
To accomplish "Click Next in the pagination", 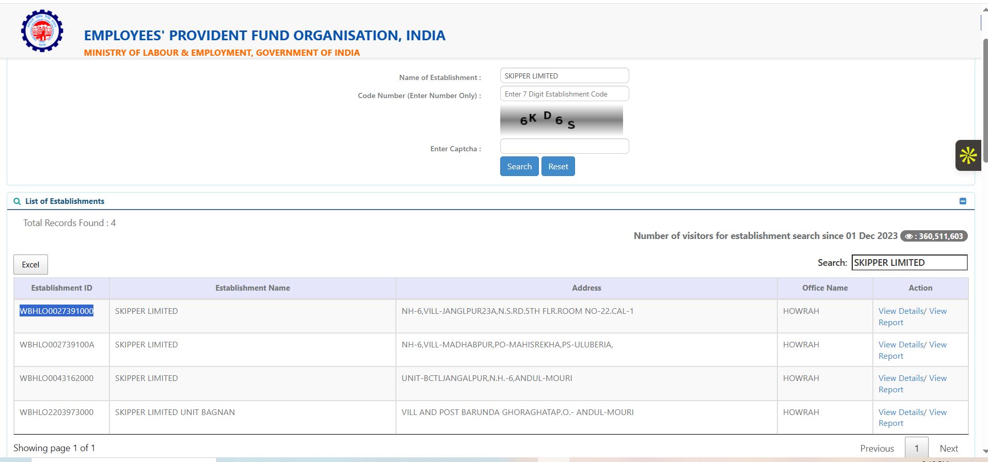I will [948, 448].
